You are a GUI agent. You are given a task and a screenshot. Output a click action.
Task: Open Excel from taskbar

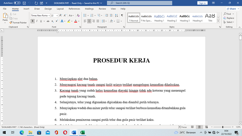tap(82, 133)
